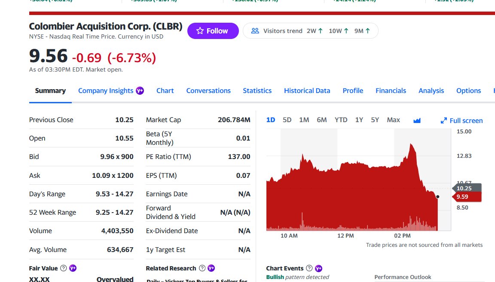This screenshot has width=495, height=282.
Task: Click the Volume value 4,403,550
Action: pos(117,231)
